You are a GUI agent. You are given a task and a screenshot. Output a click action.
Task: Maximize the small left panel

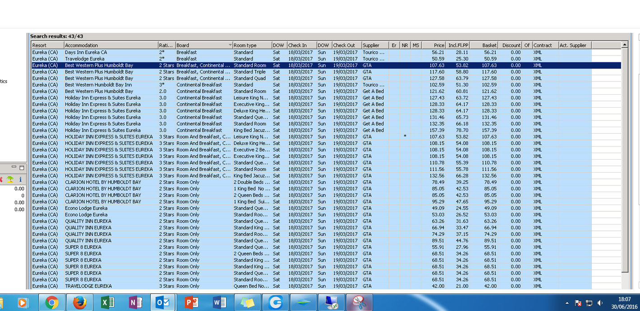tap(22, 167)
